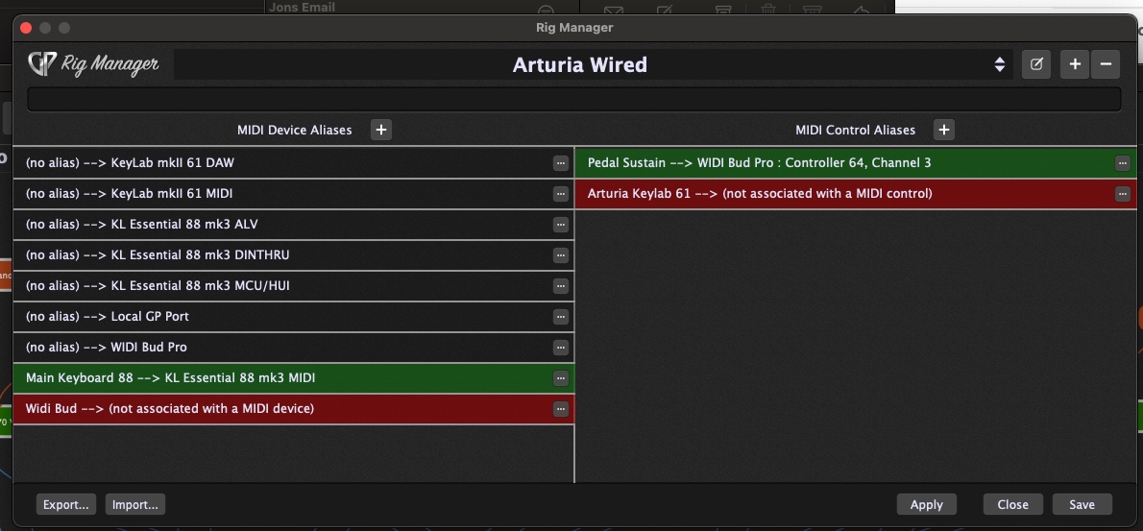Select the Local GP Port row
The width and height of the screenshot is (1143, 531).
293,317
